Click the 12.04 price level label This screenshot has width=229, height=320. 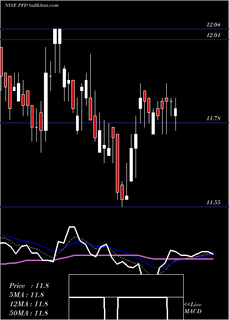213,25
